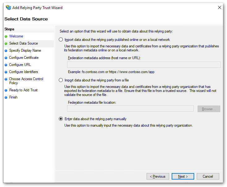Select import data from a file option

click(x=61, y=80)
